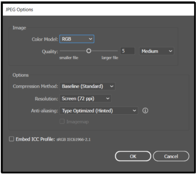Click slider track near 'smaller file' end
Screen dimensions: 196x174
pos(65,51)
